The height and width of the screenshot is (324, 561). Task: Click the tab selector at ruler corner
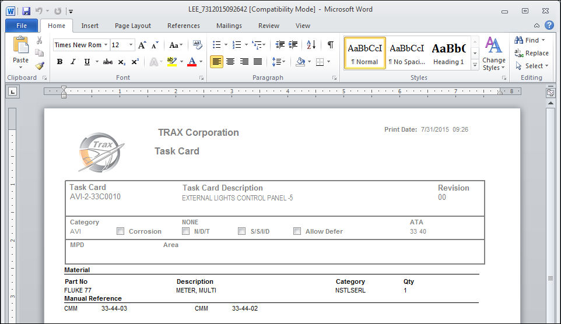[x=13, y=92]
